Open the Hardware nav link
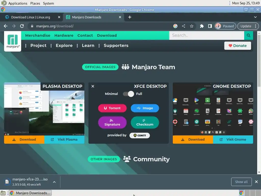Image resolution: width=261 pixels, height=196 pixels. [x=64, y=35]
